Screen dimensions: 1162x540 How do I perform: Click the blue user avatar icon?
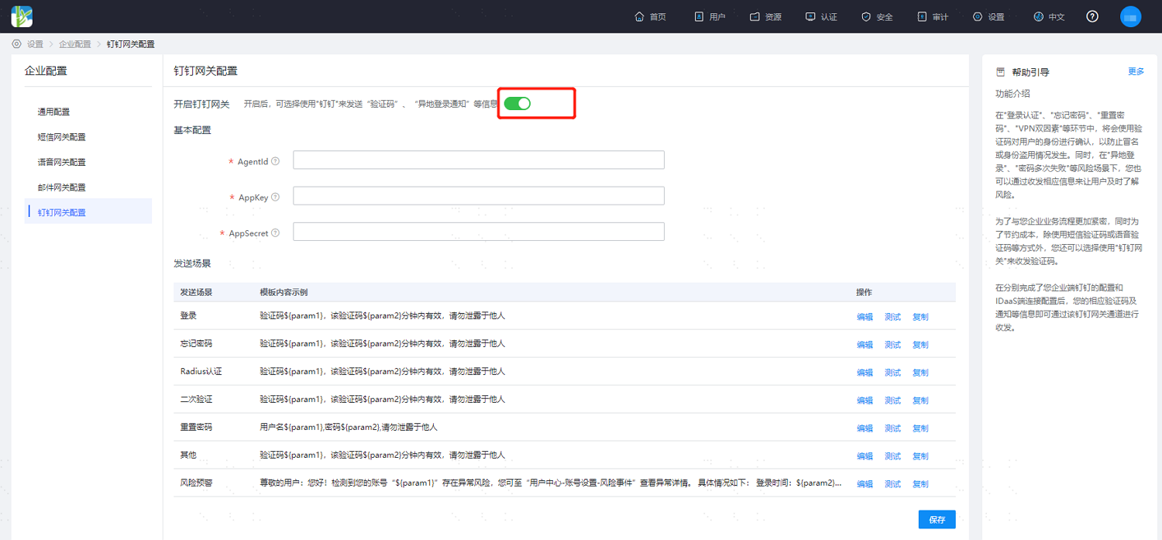coord(1131,16)
